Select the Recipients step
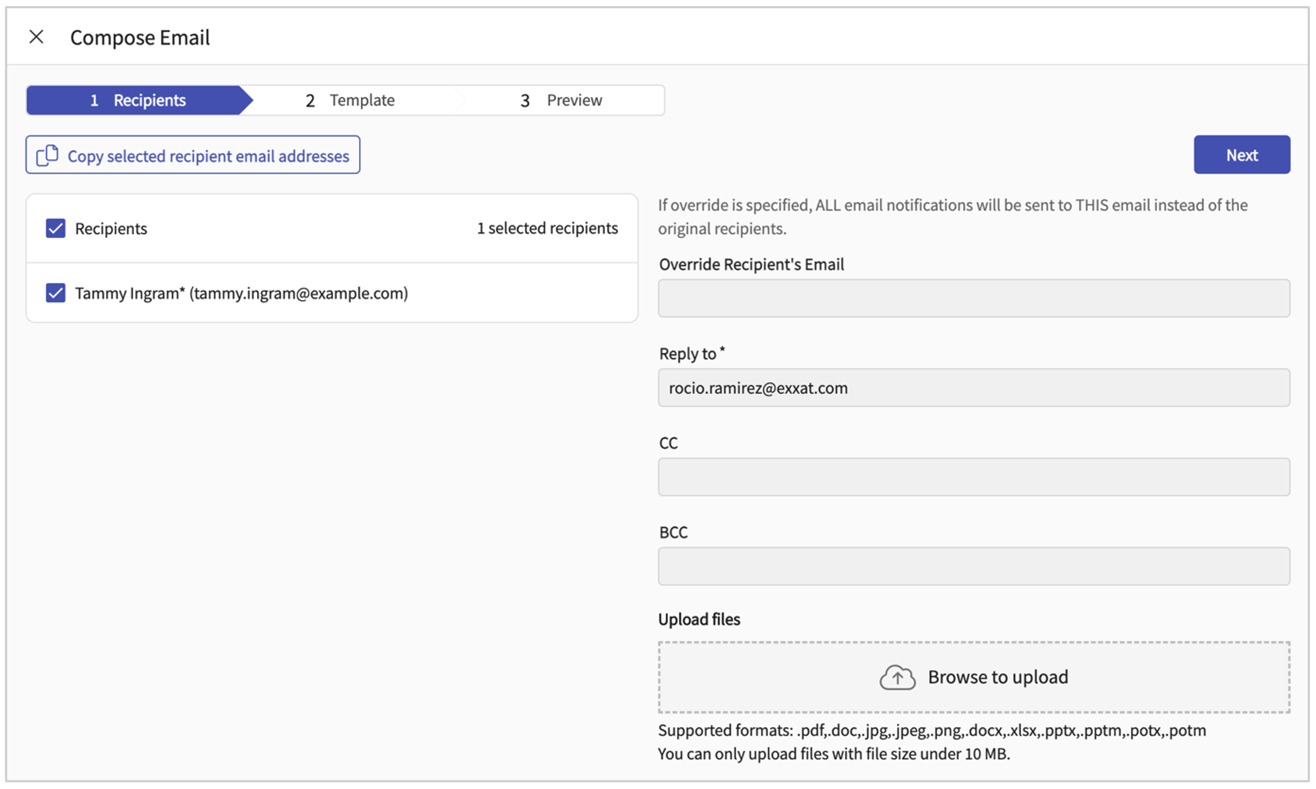The image size is (1316, 789). [x=139, y=100]
